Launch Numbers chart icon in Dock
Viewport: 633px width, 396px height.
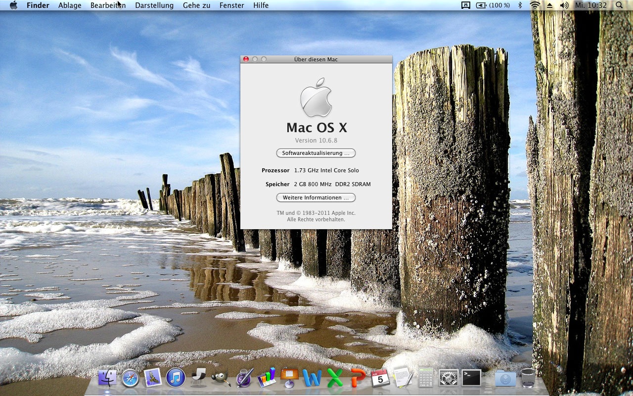tap(267, 378)
